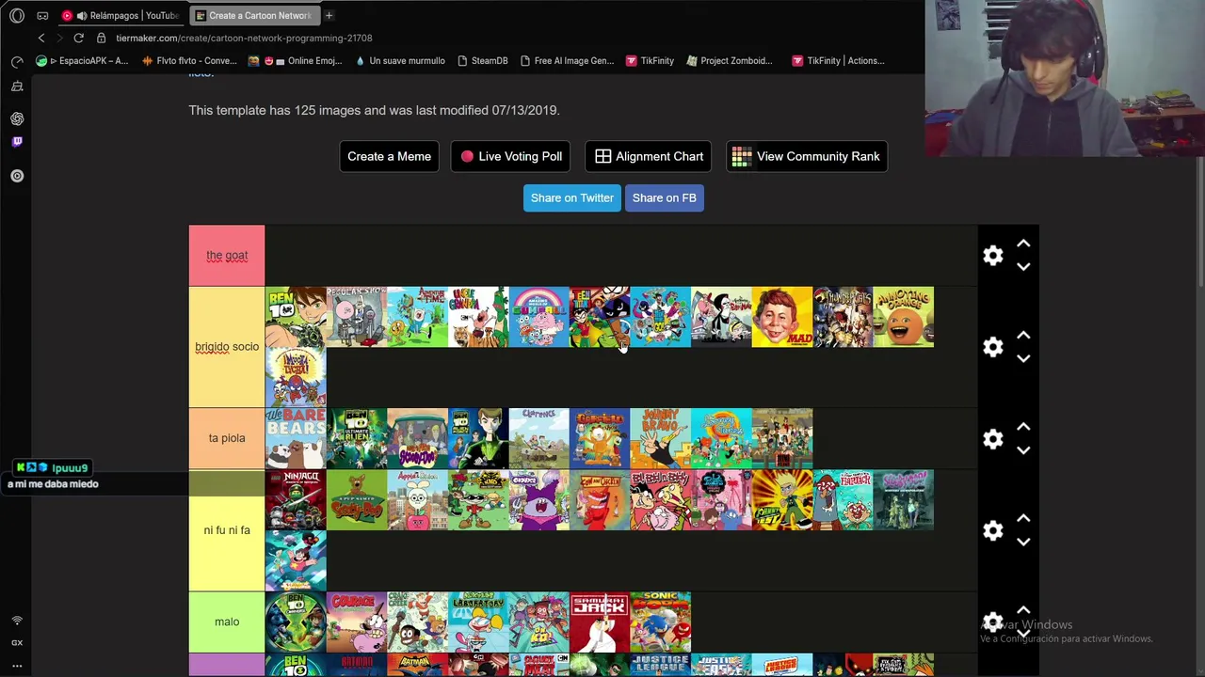The width and height of the screenshot is (1205, 677).
Task: Open TikFinity bookmark
Action: [650, 60]
